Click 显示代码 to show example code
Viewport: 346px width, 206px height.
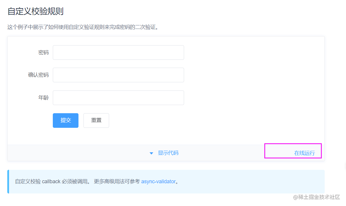click(x=168, y=153)
